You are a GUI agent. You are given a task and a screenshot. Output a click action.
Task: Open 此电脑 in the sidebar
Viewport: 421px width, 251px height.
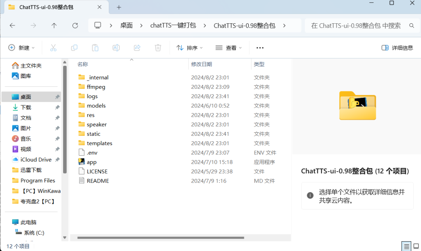click(x=24, y=222)
